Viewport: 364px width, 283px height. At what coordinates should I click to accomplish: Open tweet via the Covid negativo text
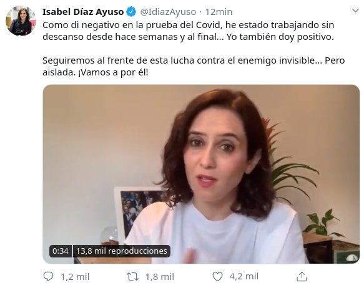[x=189, y=31]
